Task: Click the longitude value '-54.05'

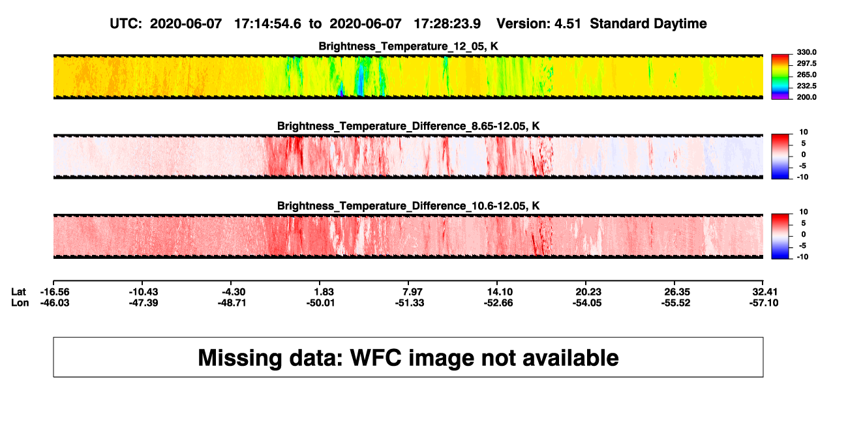Action: coord(586,303)
